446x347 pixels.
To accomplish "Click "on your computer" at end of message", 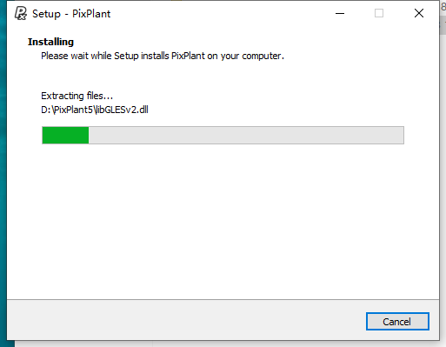I will click(x=245, y=56).
